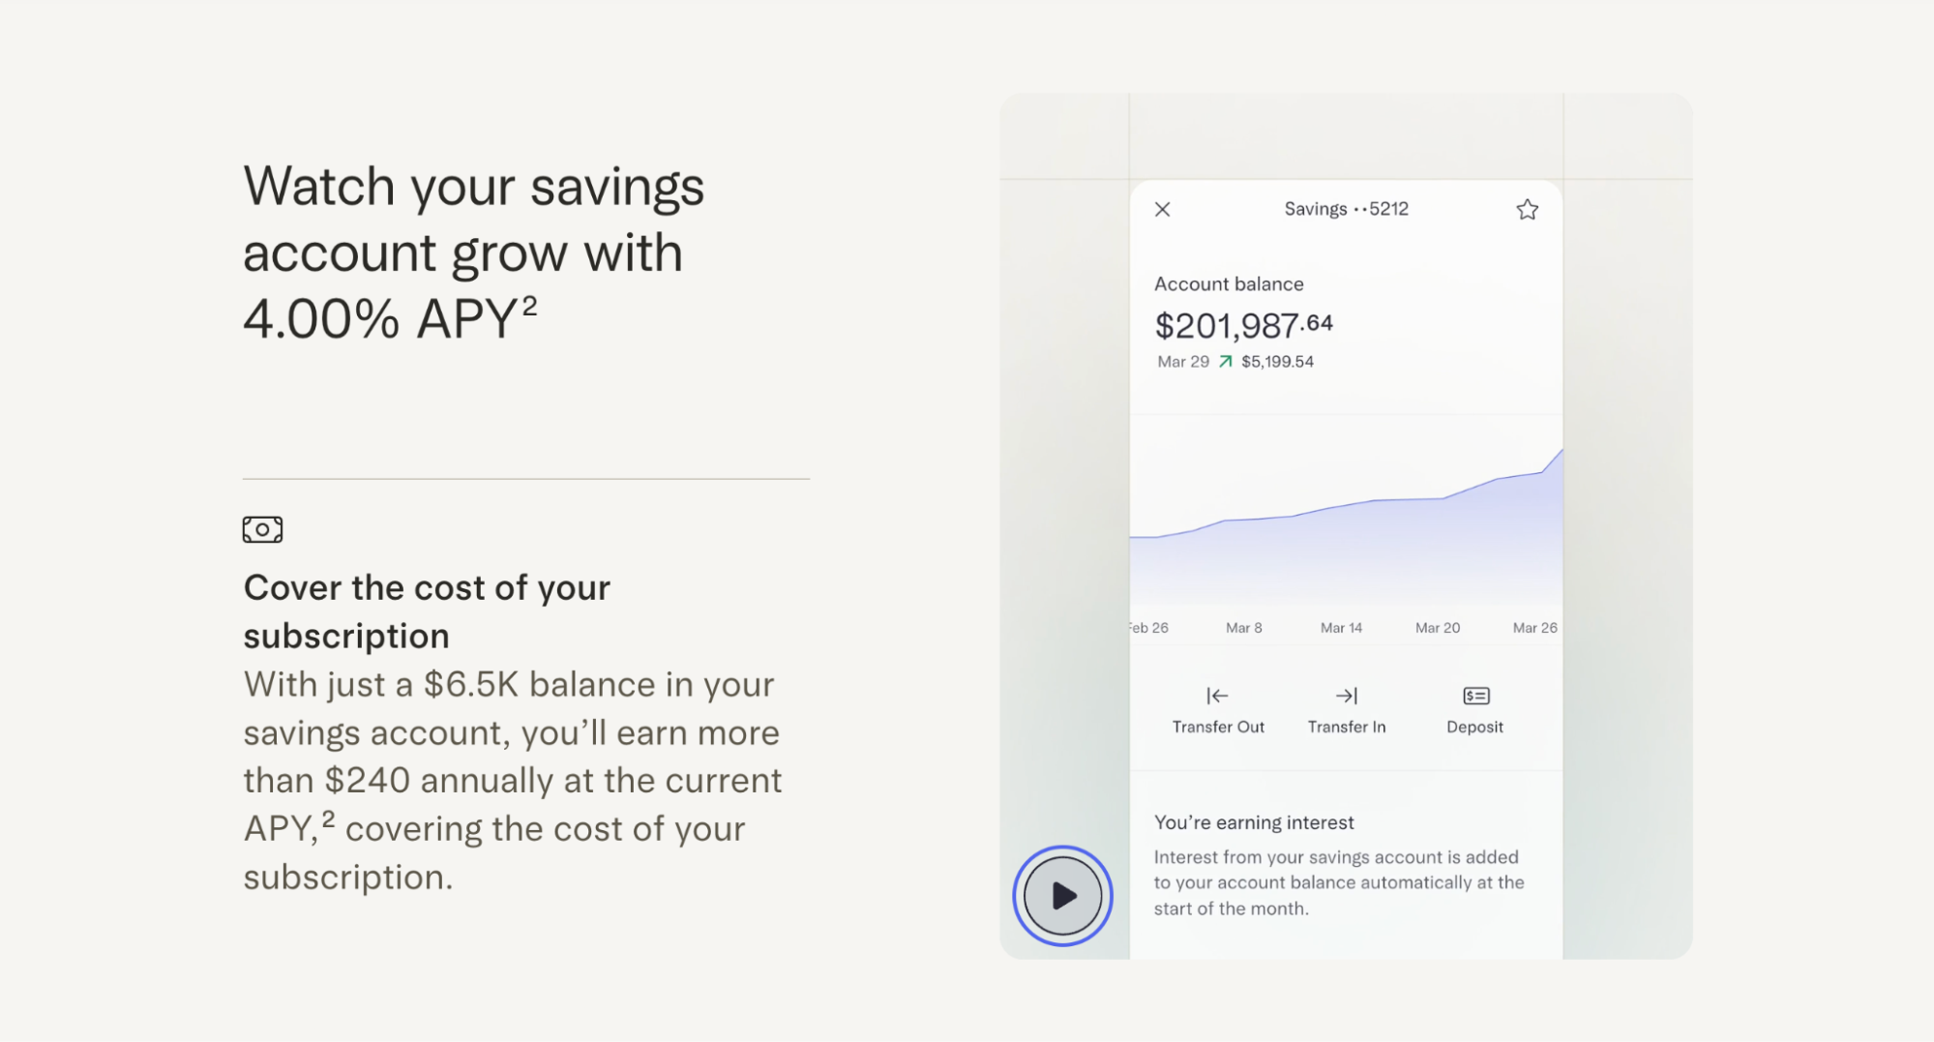Open footnote 2 beside 4.00% APY headline
The image size is (1934, 1042).
(x=529, y=306)
